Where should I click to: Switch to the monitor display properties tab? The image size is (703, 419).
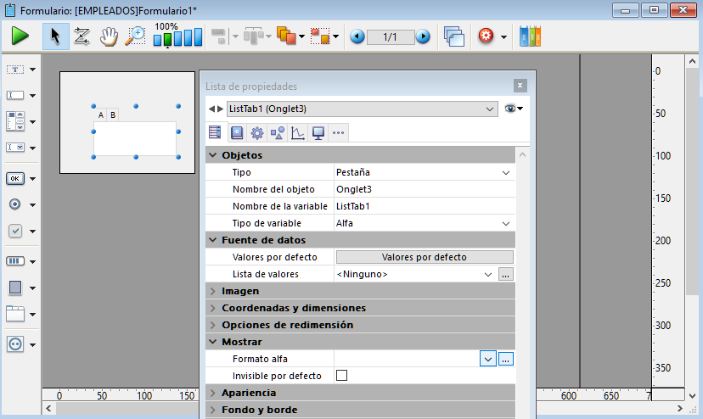click(318, 132)
